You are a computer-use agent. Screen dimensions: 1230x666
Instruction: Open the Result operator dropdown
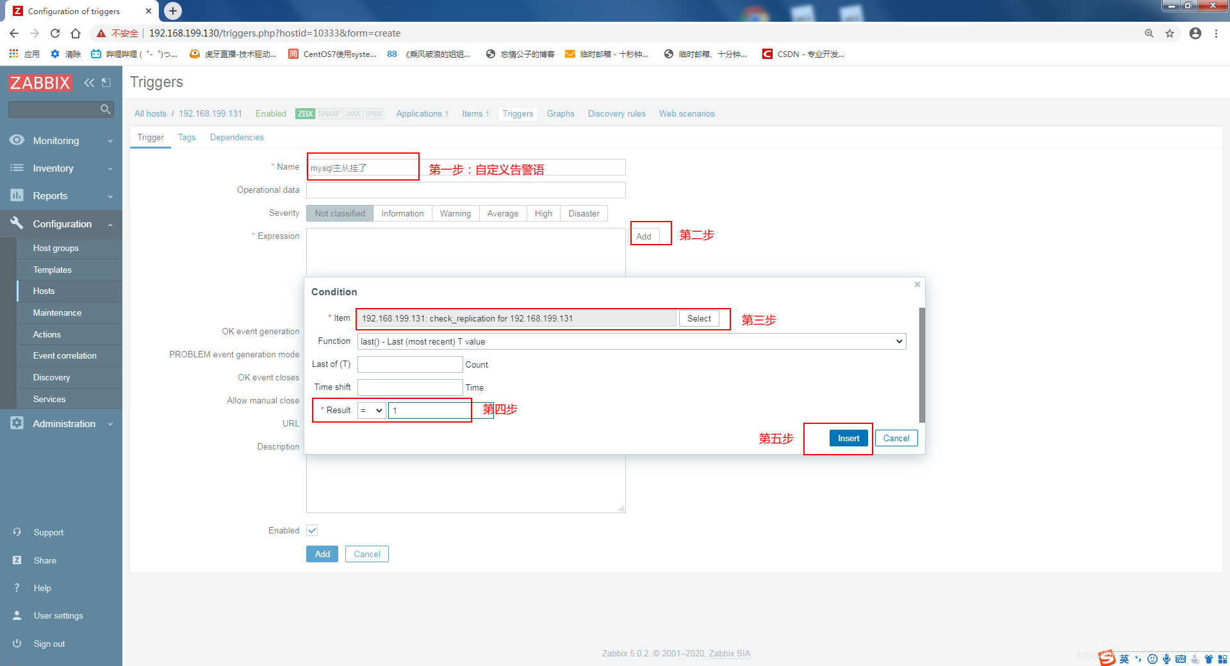372,410
